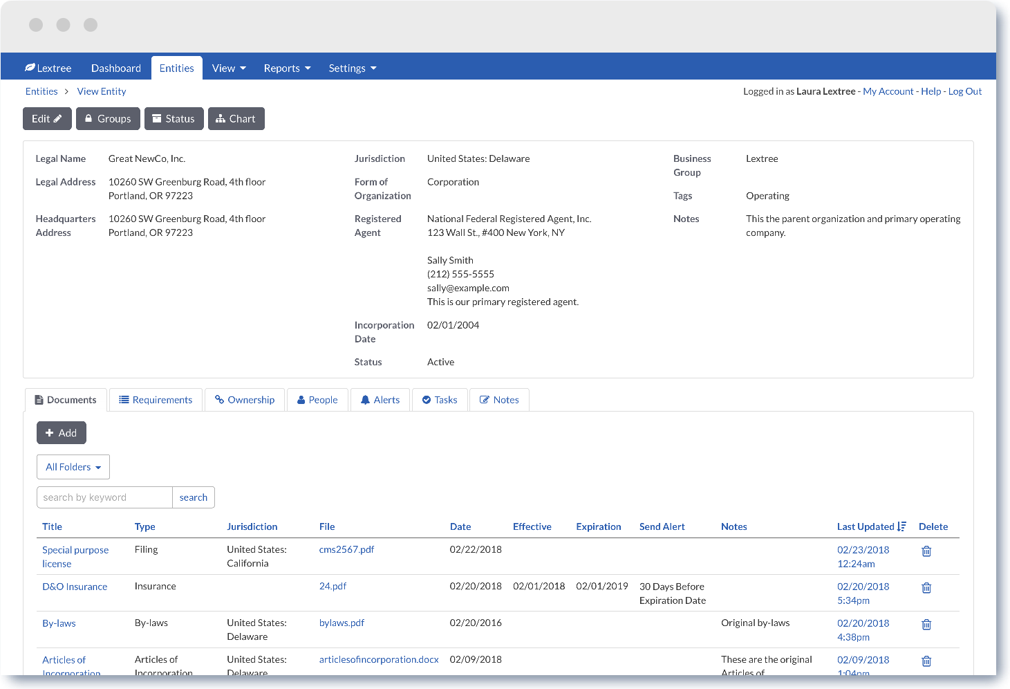Delete the Articles of Incorporation document
This screenshot has height=689, width=1010.
coord(926,661)
